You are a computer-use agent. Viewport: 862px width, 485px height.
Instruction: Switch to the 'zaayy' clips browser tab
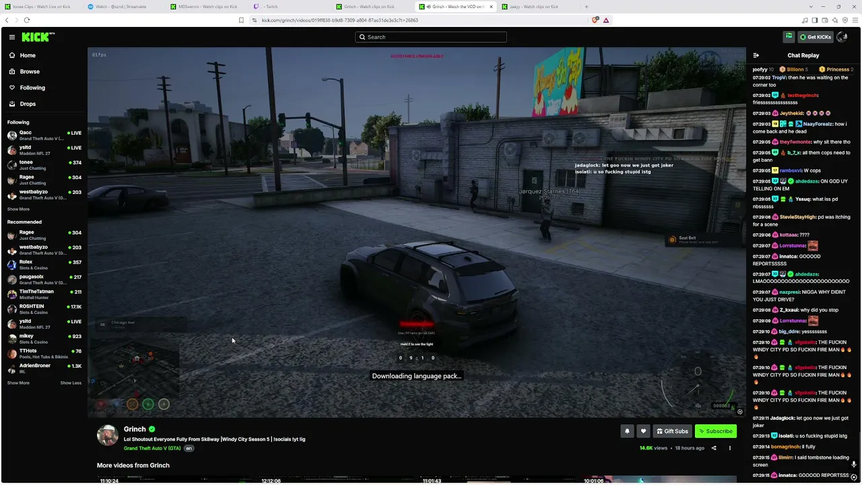click(537, 7)
